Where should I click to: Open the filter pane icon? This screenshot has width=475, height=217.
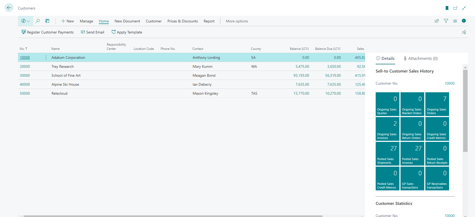point(446,21)
